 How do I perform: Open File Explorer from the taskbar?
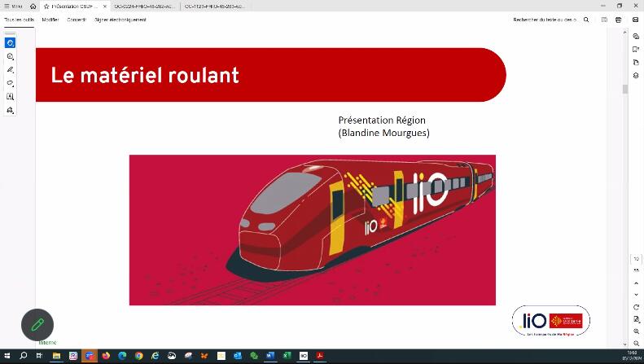click(x=56, y=356)
